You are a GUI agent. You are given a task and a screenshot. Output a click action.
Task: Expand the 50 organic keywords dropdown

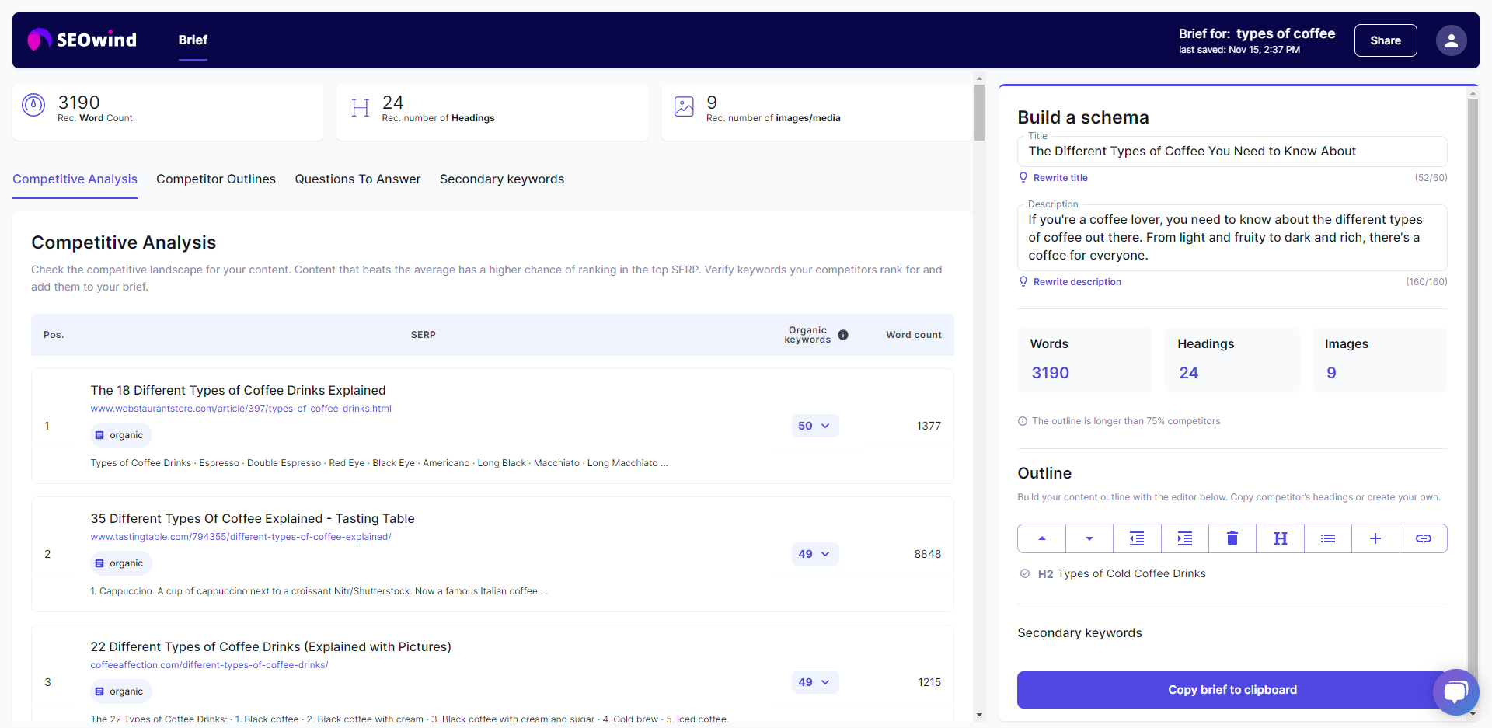814,426
